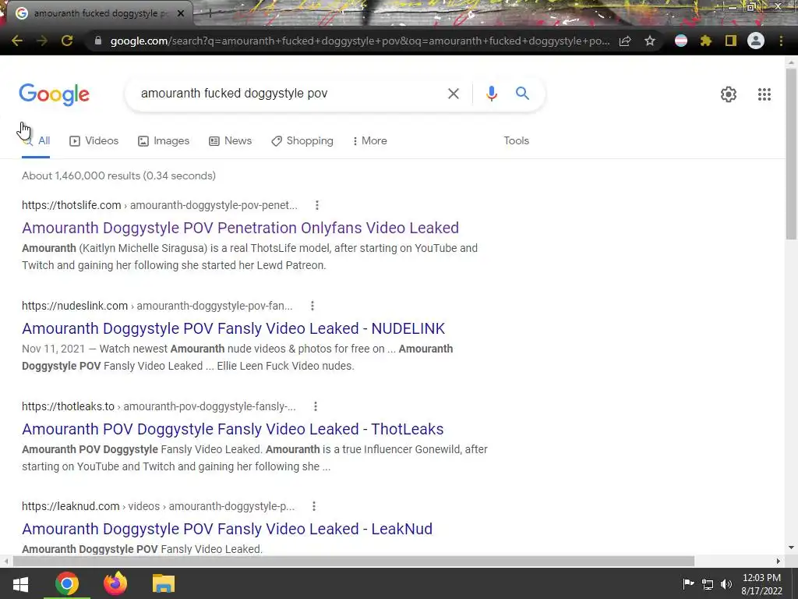The height and width of the screenshot is (599, 798).
Task: Open a new browser tab
Action: pyautogui.click(x=210, y=13)
